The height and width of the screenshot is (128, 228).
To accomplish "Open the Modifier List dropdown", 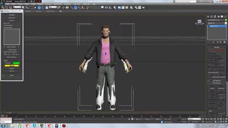I will [217, 23].
